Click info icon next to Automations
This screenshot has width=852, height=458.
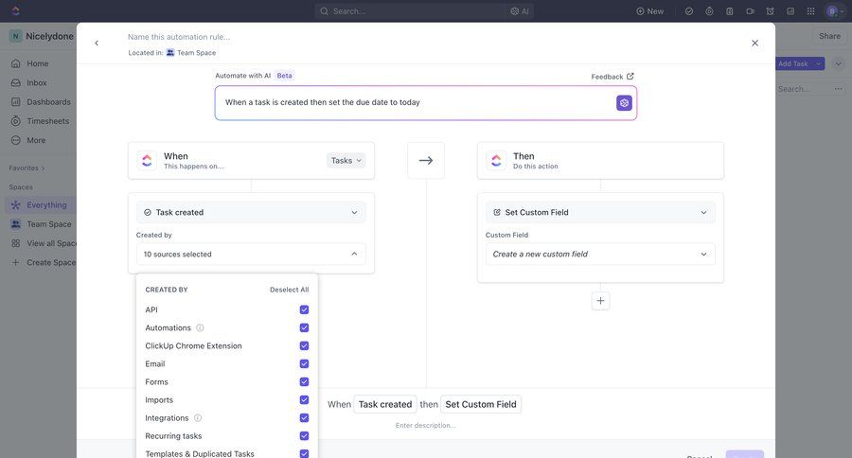(200, 327)
